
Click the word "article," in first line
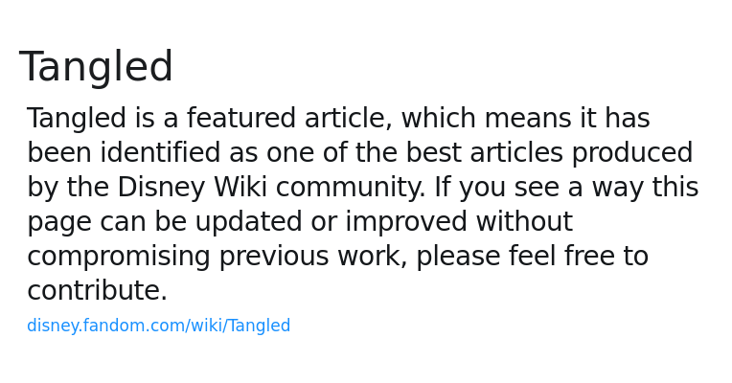[x=348, y=120]
